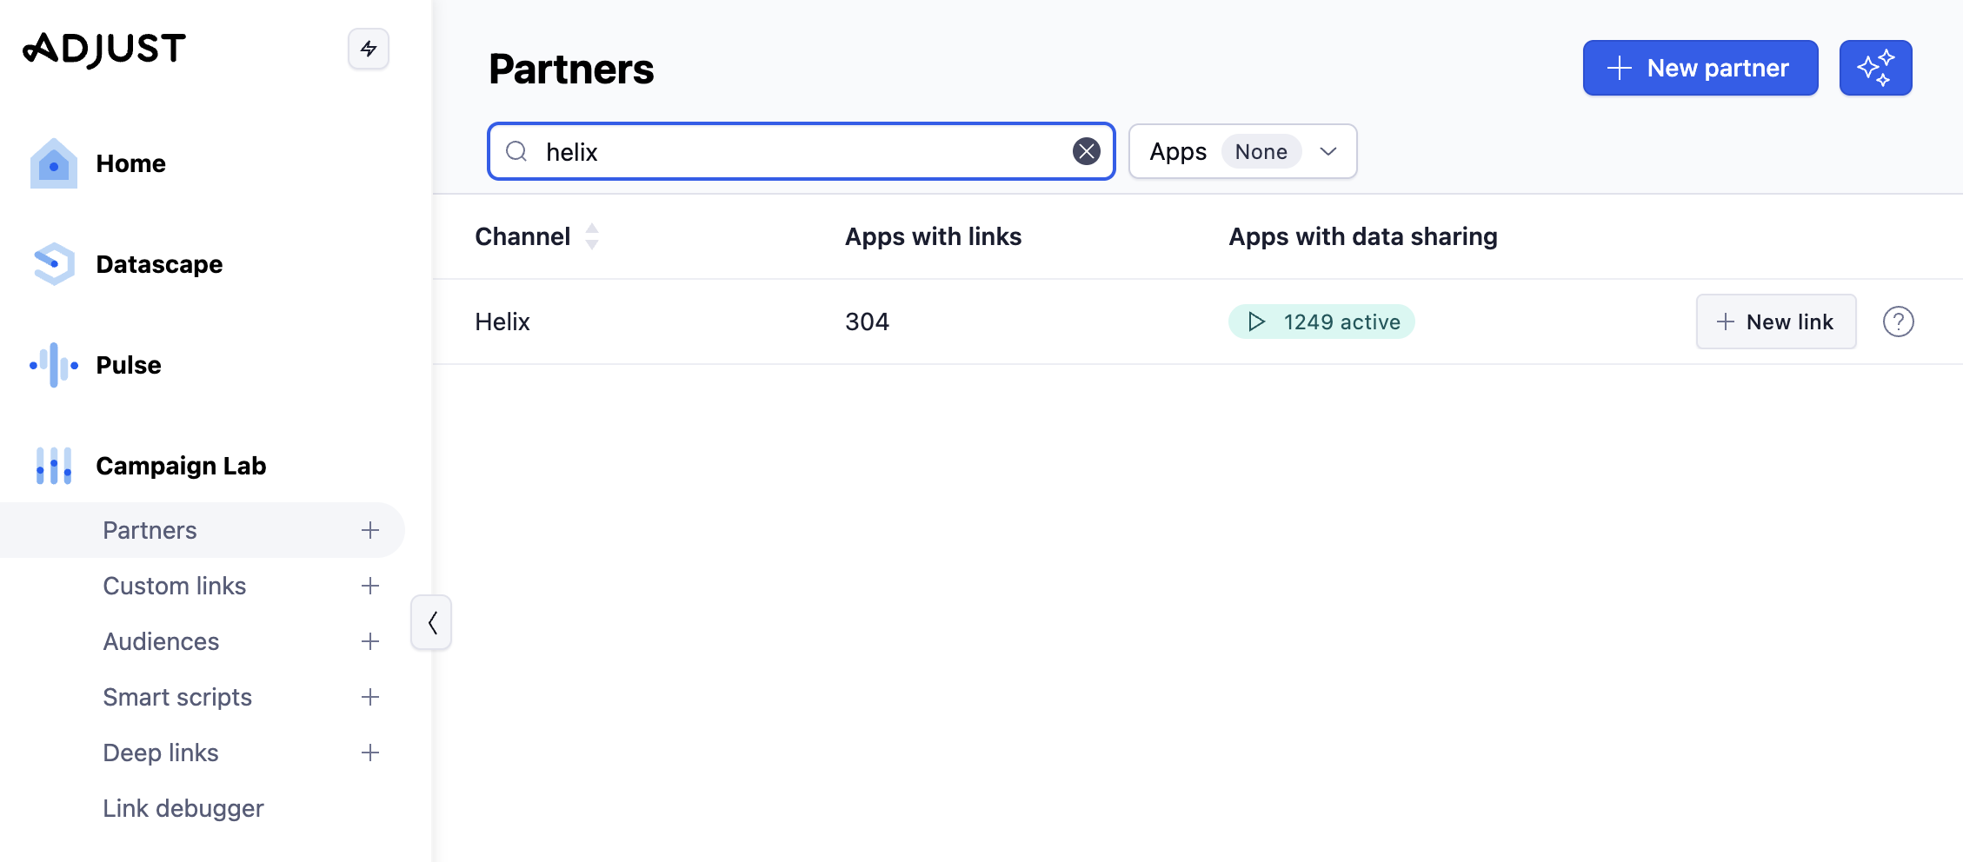
Task: Open the lightning bolt quick actions button
Action: [369, 49]
